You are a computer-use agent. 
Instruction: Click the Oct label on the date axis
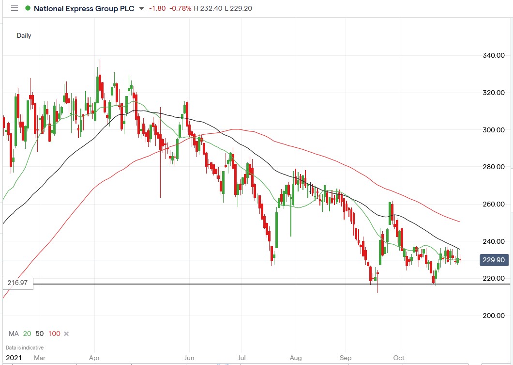[398, 358]
